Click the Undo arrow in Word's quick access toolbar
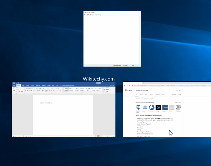 click(16, 83)
